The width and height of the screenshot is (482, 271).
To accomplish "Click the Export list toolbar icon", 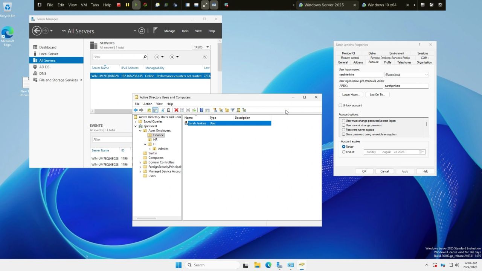I will pyautogui.click(x=194, y=110).
